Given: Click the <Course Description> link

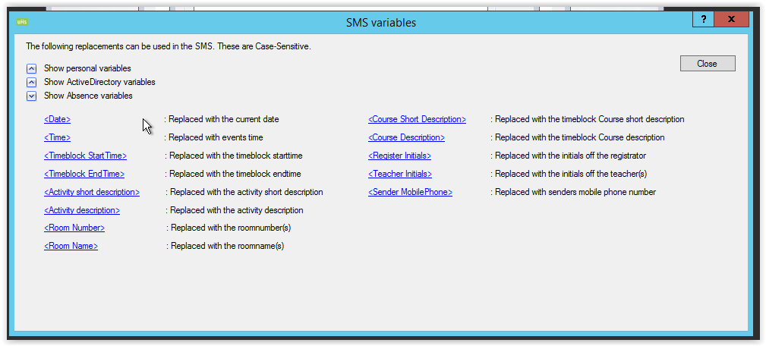Looking at the screenshot, I should point(406,138).
